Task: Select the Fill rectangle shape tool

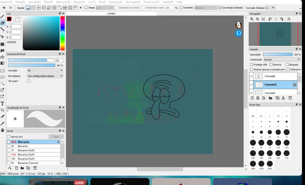Action: click(2, 44)
